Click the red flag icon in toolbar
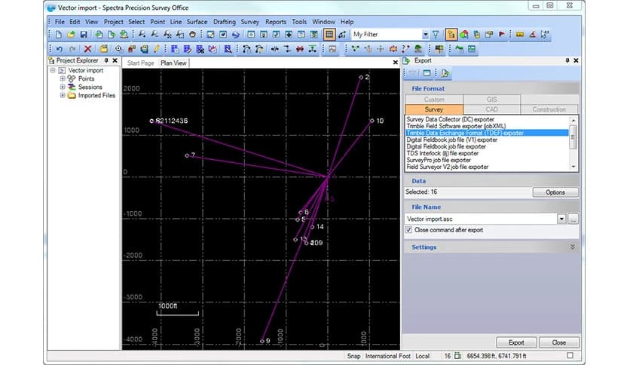Image resolution: width=630 pixels, height=365 pixels. [x=501, y=35]
